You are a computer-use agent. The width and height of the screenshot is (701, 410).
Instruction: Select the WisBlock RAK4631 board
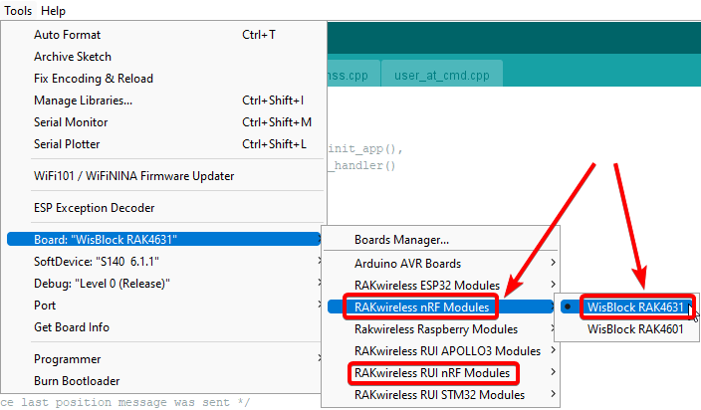coord(635,307)
